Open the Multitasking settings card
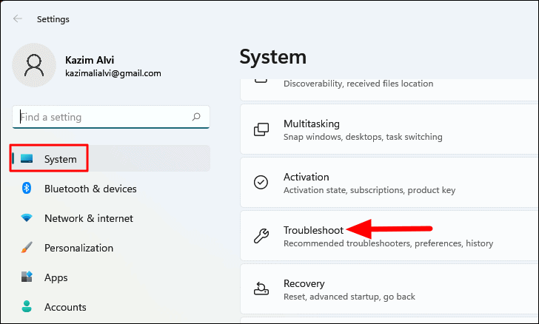The height and width of the screenshot is (324, 539). point(389,129)
